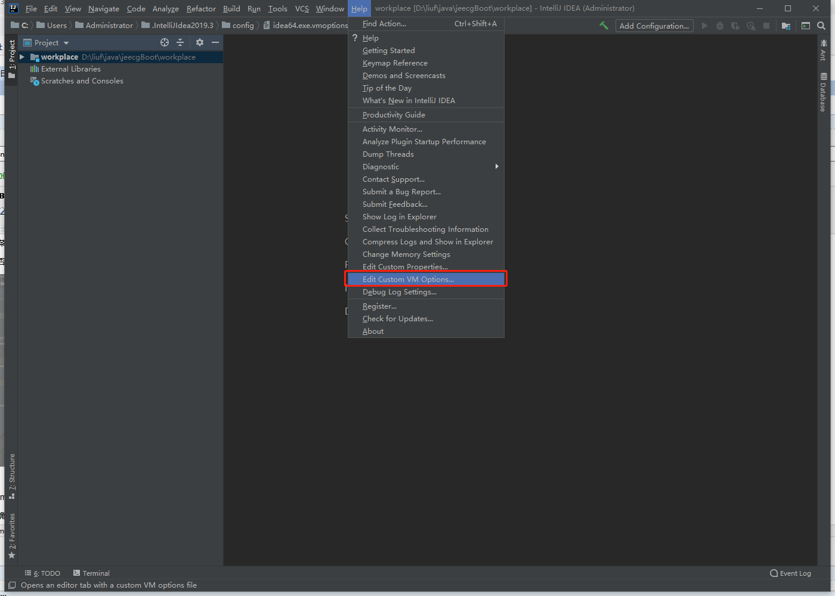Choose Keymap Reference menu entry
This screenshot has width=835, height=596.
tap(426, 63)
